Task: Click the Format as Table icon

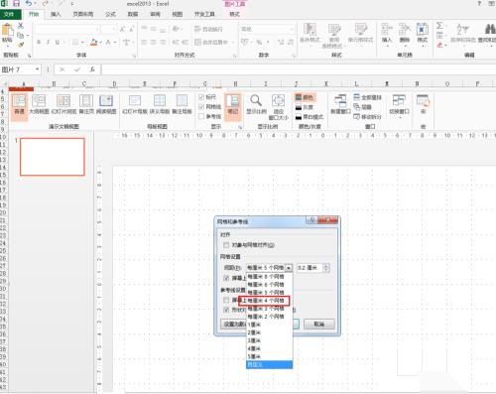Action: click(x=334, y=30)
